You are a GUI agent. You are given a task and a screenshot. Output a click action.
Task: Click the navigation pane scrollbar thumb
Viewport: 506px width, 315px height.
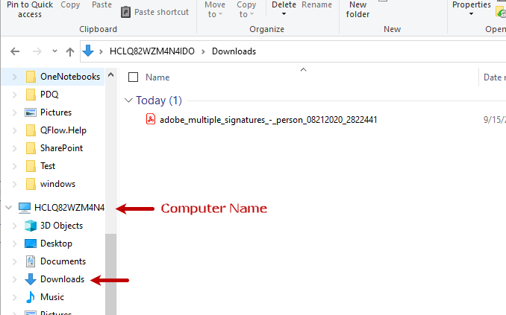coord(110,274)
